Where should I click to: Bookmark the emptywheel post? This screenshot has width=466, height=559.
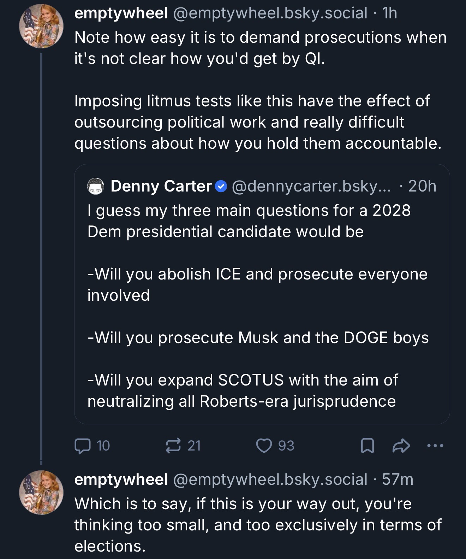(x=367, y=446)
